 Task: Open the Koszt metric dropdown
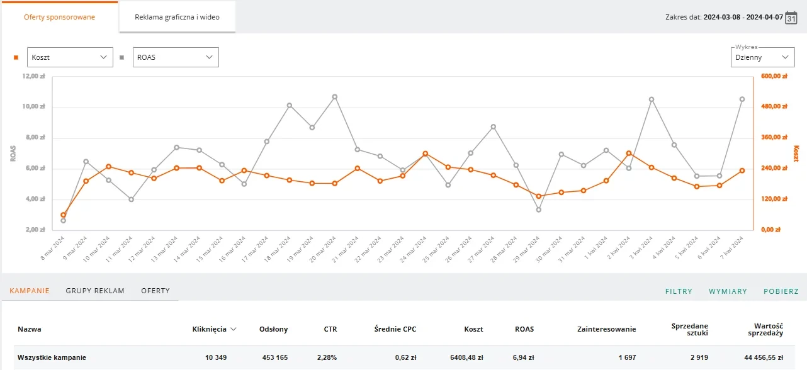[70, 57]
